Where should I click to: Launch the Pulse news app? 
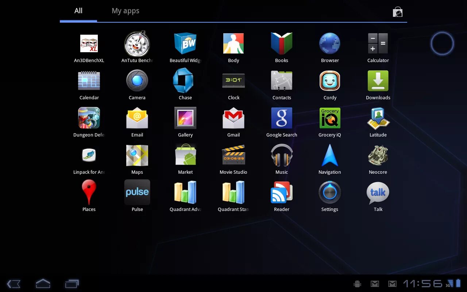coord(137,192)
